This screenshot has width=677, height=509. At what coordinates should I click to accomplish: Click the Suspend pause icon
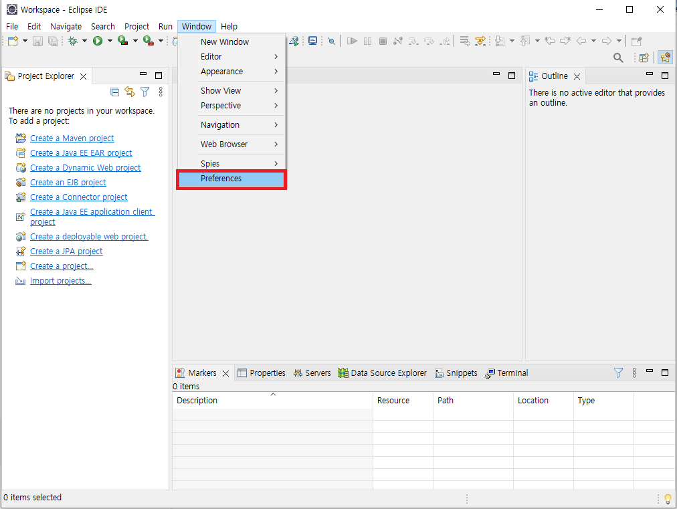tap(367, 41)
